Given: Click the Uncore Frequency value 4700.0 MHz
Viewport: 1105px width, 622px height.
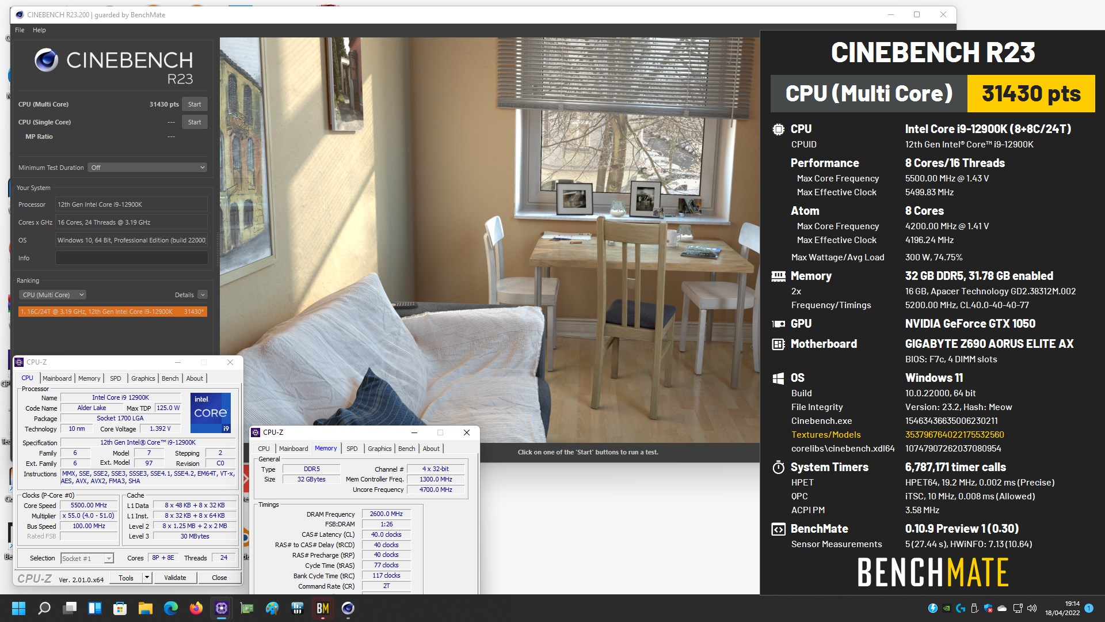Looking at the screenshot, I should 436,490.
